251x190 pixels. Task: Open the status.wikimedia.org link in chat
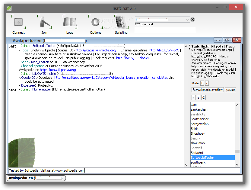pos(96,50)
